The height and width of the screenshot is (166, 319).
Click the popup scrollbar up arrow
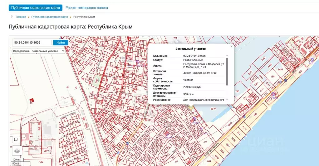coord(227,56)
